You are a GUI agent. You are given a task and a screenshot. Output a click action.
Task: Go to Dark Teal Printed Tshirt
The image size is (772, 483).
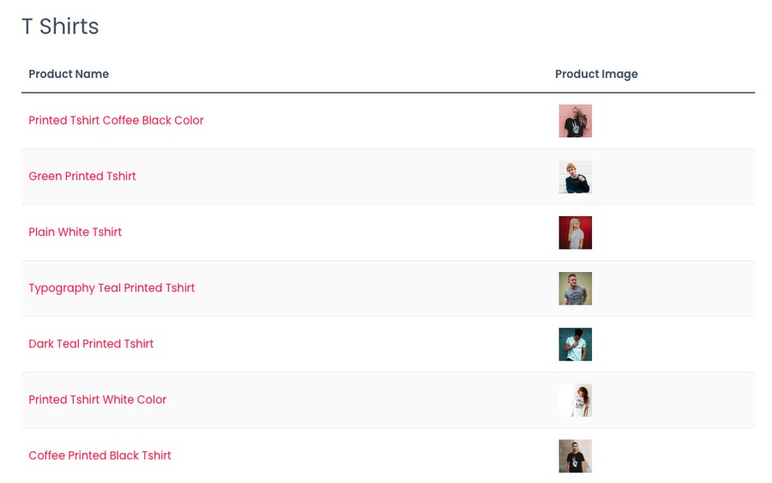tap(91, 344)
